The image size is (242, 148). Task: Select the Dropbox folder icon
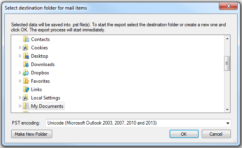click(x=26, y=72)
